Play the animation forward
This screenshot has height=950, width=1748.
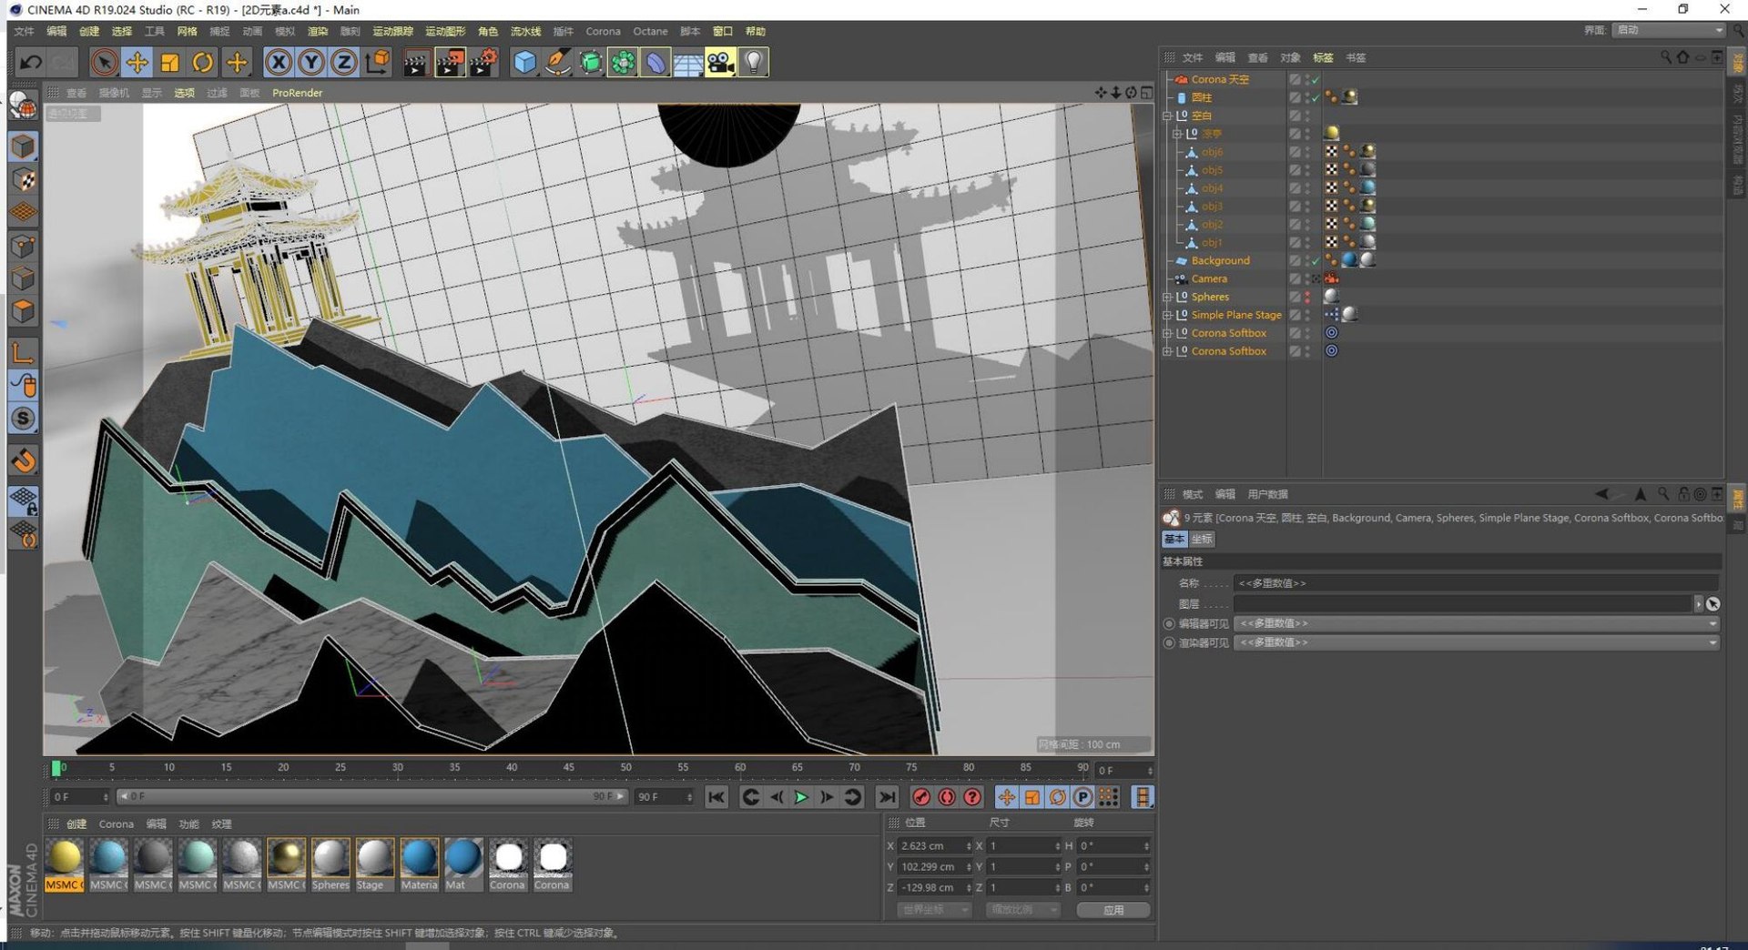click(x=801, y=797)
